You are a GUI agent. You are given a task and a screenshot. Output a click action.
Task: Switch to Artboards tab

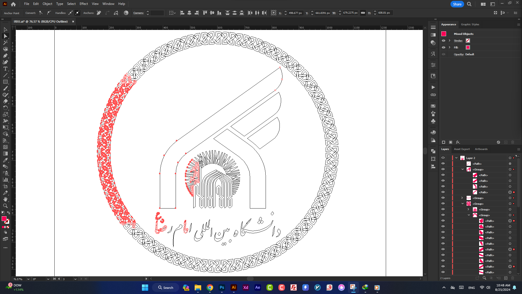pyautogui.click(x=481, y=149)
